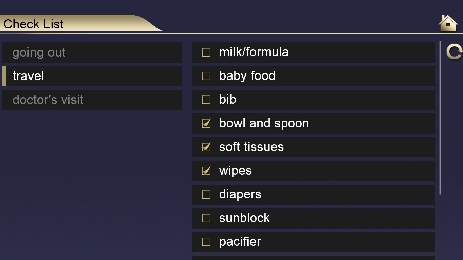The height and width of the screenshot is (260, 463).
Task: Untick the wipes checkbox
Action: [206, 171]
